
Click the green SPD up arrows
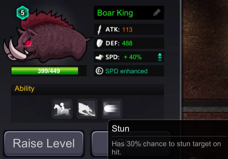(160, 57)
